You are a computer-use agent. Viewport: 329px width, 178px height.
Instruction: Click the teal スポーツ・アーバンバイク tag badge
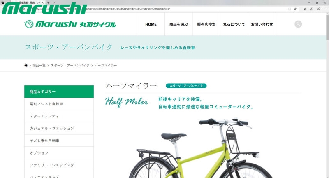coord(186,86)
